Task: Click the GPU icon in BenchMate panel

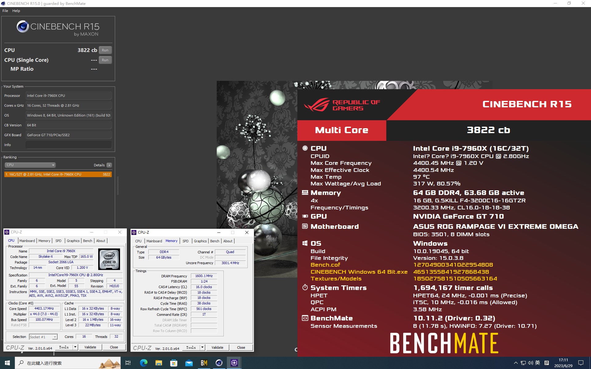Action: coord(305,216)
